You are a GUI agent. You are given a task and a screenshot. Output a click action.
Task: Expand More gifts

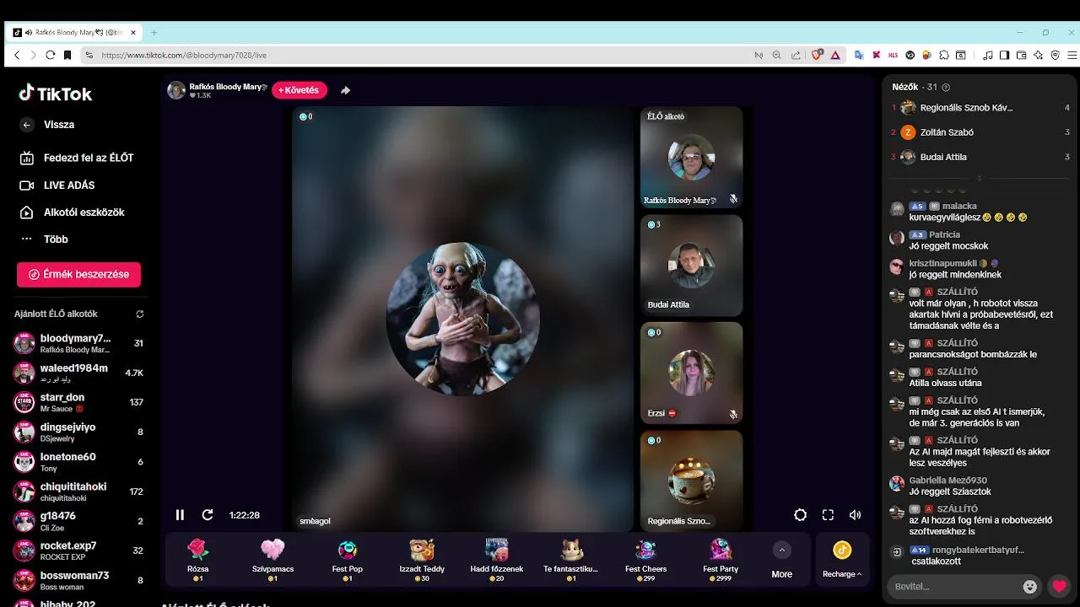tap(782, 561)
